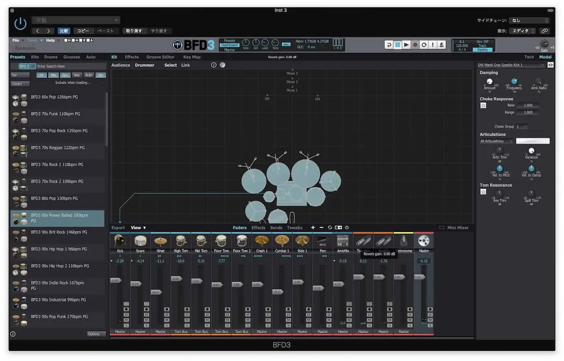The width and height of the screenshot is (564, 361).
Task: Expand the Kick channel disclosure triangle
Action: [x=111, y=261]
